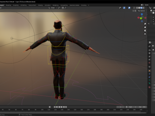The image size is (155, 116).
Task: Open snapping options dropdown
Action: point(66,8)
